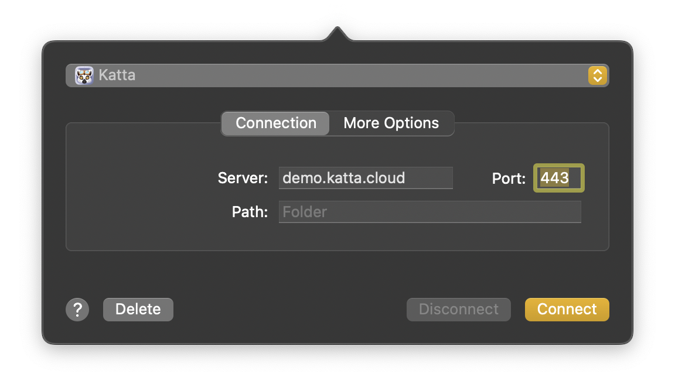Click the Disconnect button
675x391 pixels.
click(x=458, y=310)
